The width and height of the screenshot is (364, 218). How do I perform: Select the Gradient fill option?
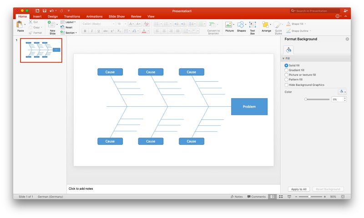tap(286, 70)
